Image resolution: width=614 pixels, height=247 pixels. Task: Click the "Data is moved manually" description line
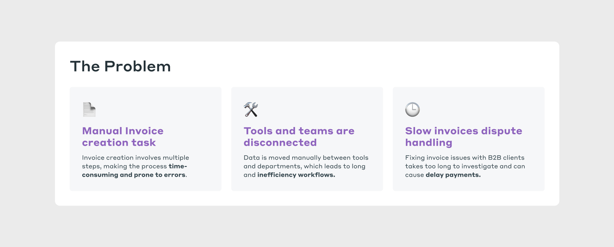click(306, 158)
